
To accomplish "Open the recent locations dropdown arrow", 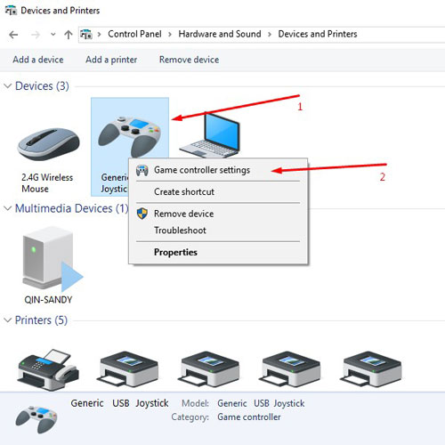I will (x=53, y=35).
